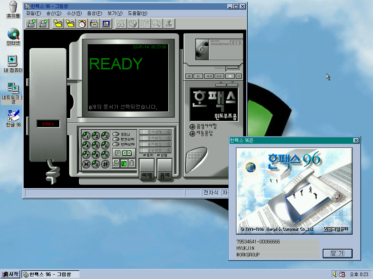Image resolution: width=373 pixels, height=279 pixels.
Task: Click the fax machine mode icon
Action: (116, 164)
